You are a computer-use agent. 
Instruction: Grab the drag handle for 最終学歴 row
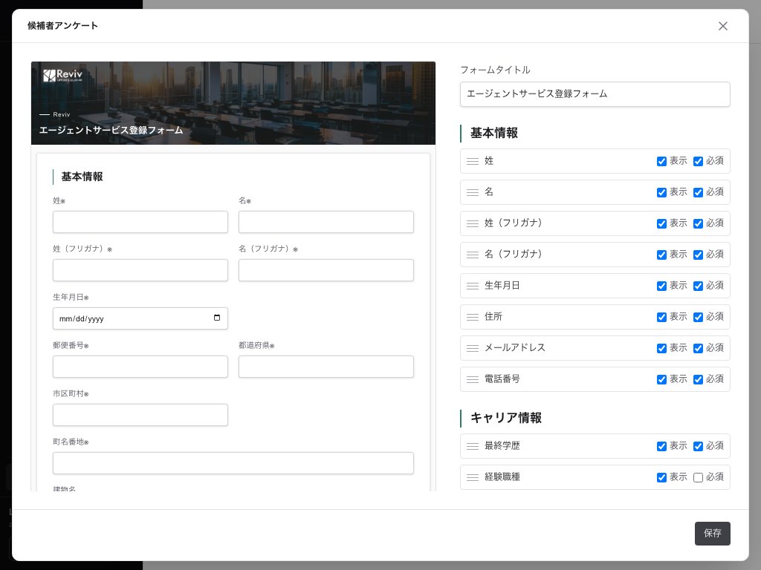pos(472,446)
